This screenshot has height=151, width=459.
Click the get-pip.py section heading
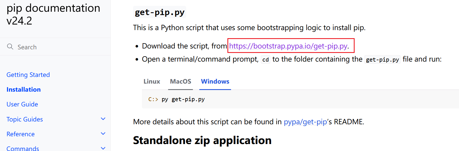coord(159,12)
